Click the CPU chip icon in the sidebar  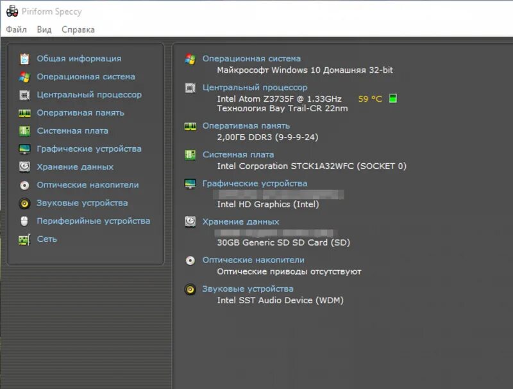pyautogui.click(x=24, y=95)
